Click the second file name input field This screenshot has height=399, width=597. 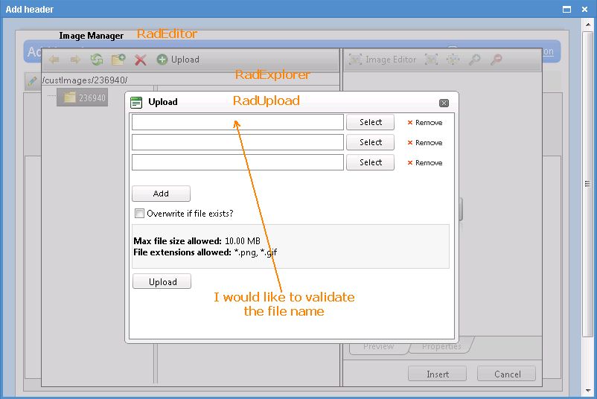(x=237, y=142)
